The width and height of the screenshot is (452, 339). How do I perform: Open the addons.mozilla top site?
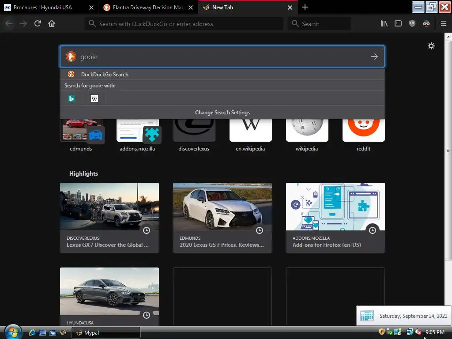click(x=137, y=135)
